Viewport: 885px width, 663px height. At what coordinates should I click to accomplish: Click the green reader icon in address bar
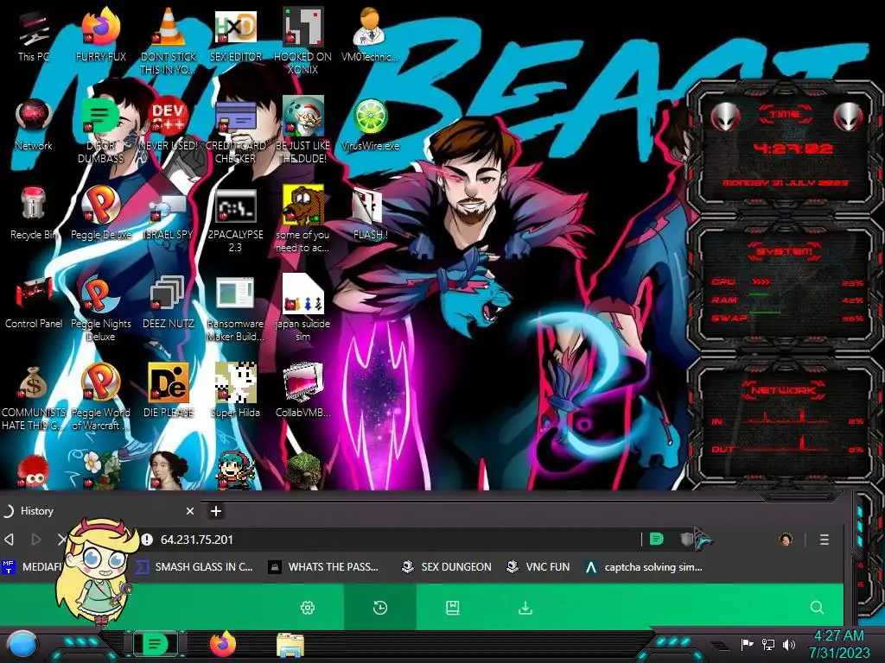pos(657,540)
